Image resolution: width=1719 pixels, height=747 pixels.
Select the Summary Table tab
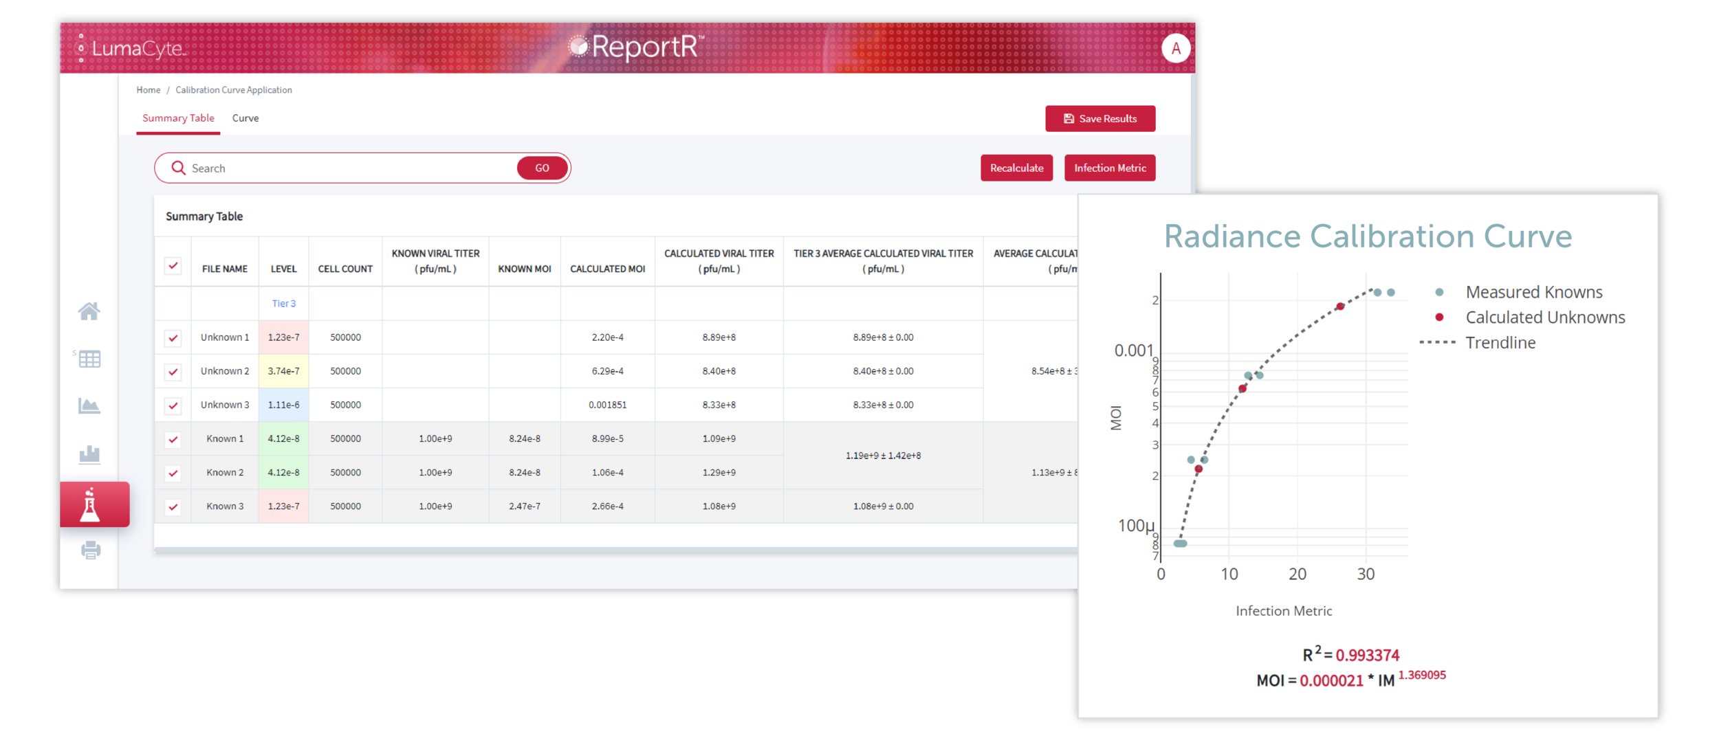click(x=178, y=118)
